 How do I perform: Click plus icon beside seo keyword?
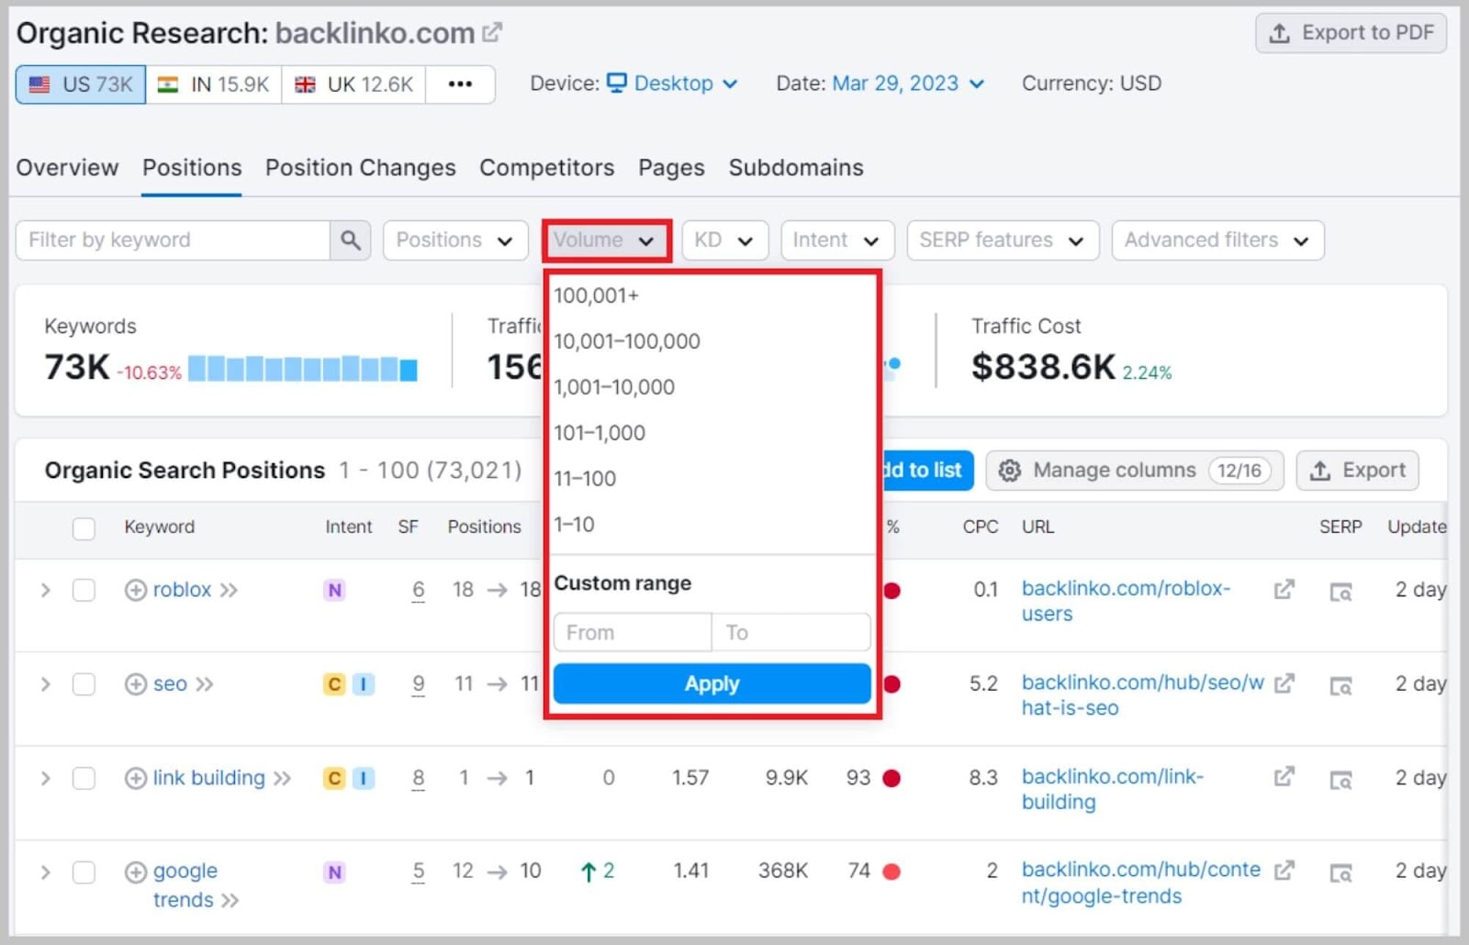click(135, 684)
